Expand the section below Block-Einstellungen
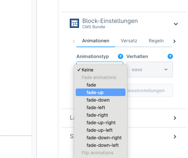Viewport: 188px width, 158px height. [x=175, y=118]
